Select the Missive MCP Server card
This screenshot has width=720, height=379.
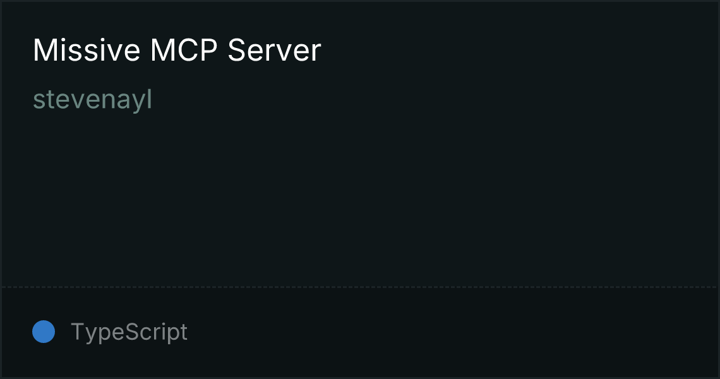point(360,189)
